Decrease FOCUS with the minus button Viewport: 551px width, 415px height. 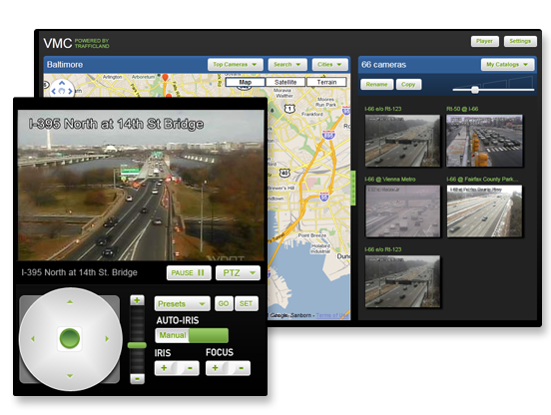click(x=242, y=368)
